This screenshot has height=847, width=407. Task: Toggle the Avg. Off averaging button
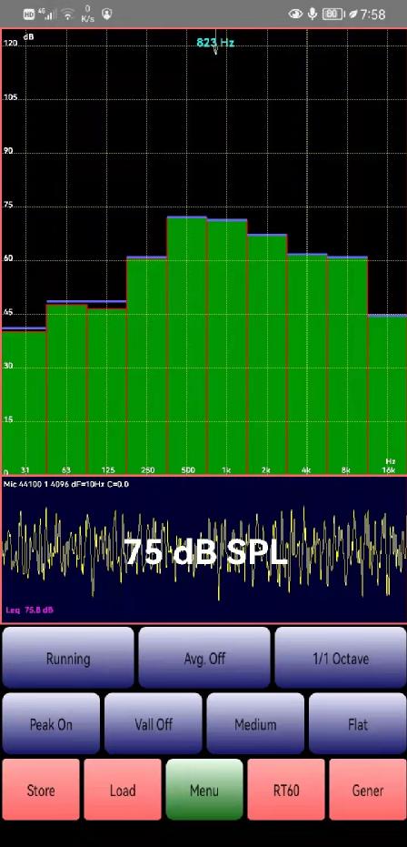(x=204, y=658)
